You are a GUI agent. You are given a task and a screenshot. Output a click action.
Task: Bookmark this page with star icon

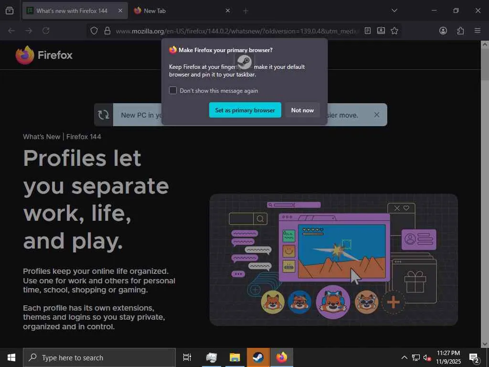coord(394,31)
